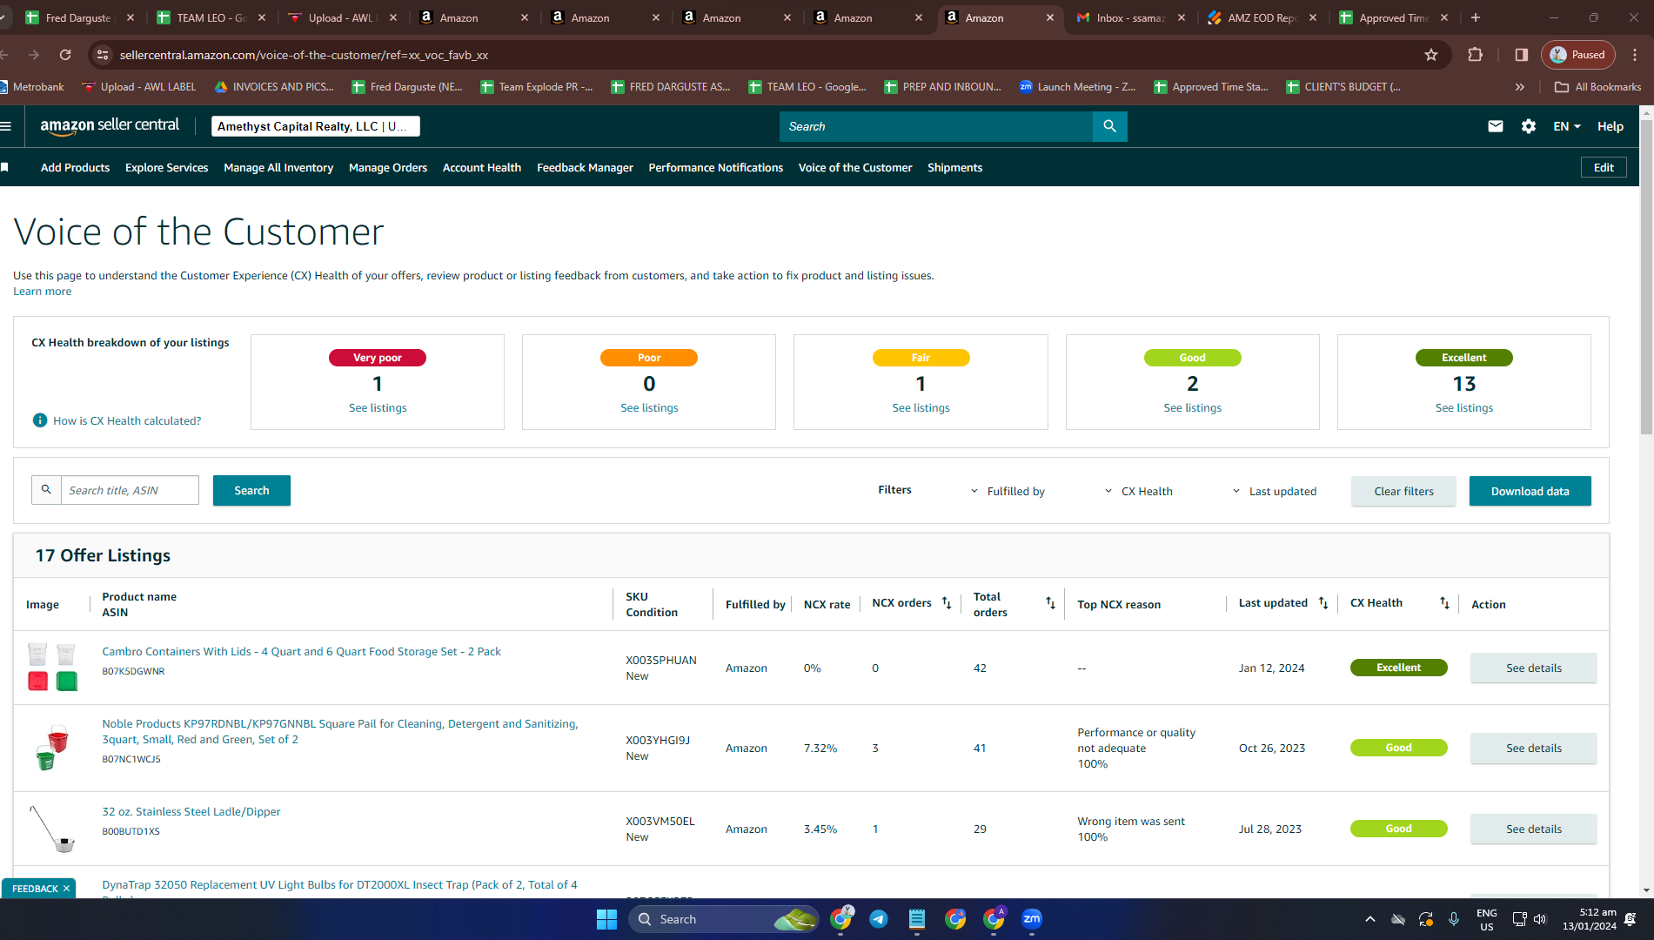This screenshot has width=1654, height=940.
Task: Open Feedback Manager
Action: pos(585,168)
